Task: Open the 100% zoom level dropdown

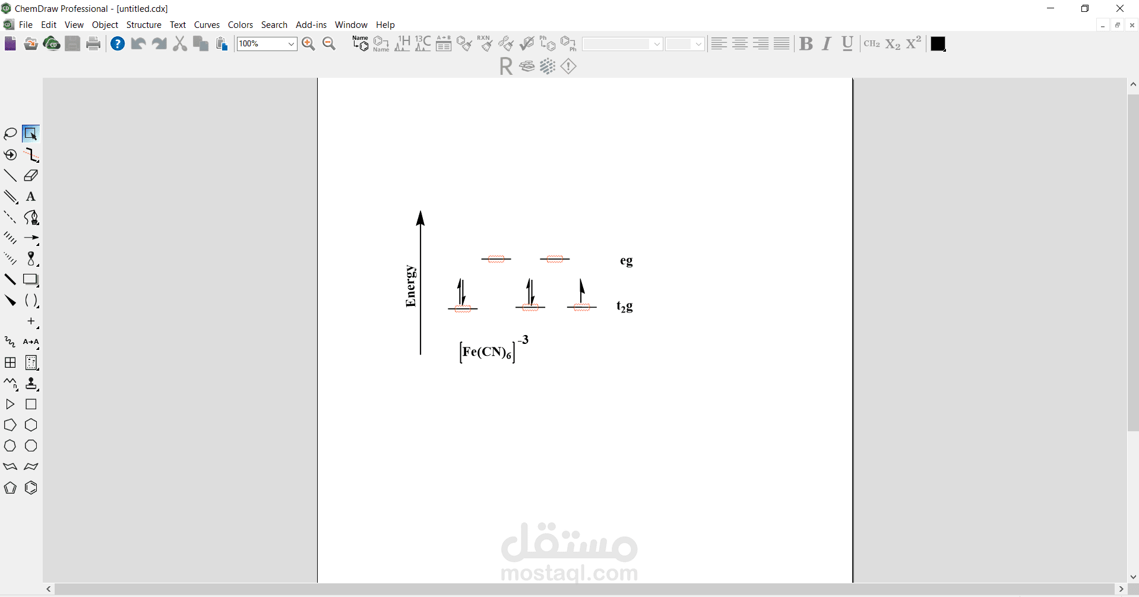Action: [291, 44]
